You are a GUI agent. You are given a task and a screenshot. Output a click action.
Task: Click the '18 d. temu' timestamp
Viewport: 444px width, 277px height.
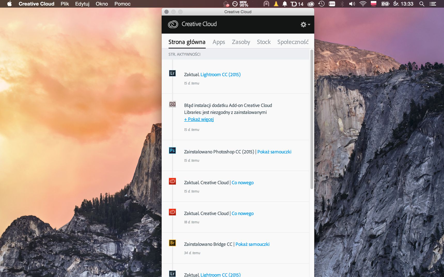coord(192,222)
